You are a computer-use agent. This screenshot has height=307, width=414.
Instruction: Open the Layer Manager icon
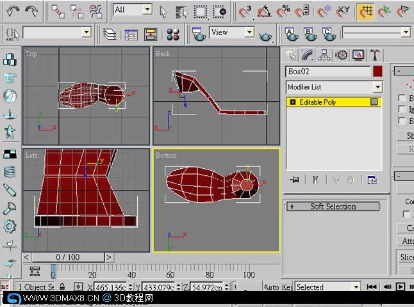point(110,35)
